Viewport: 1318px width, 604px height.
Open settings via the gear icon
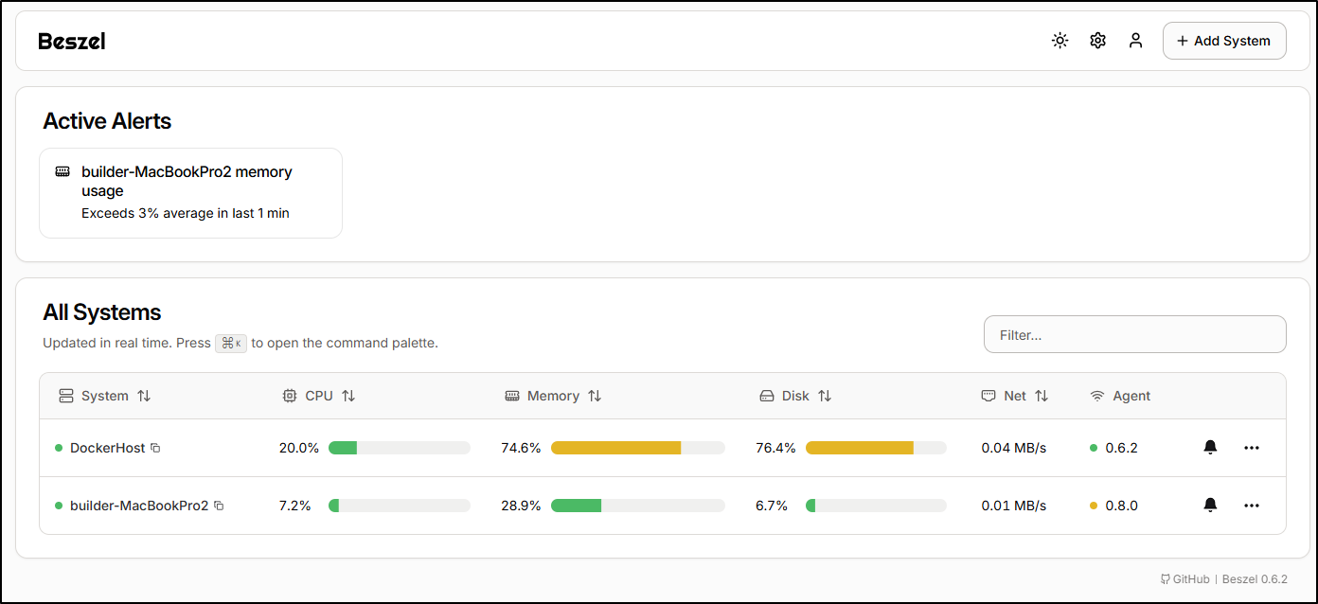1098,41
